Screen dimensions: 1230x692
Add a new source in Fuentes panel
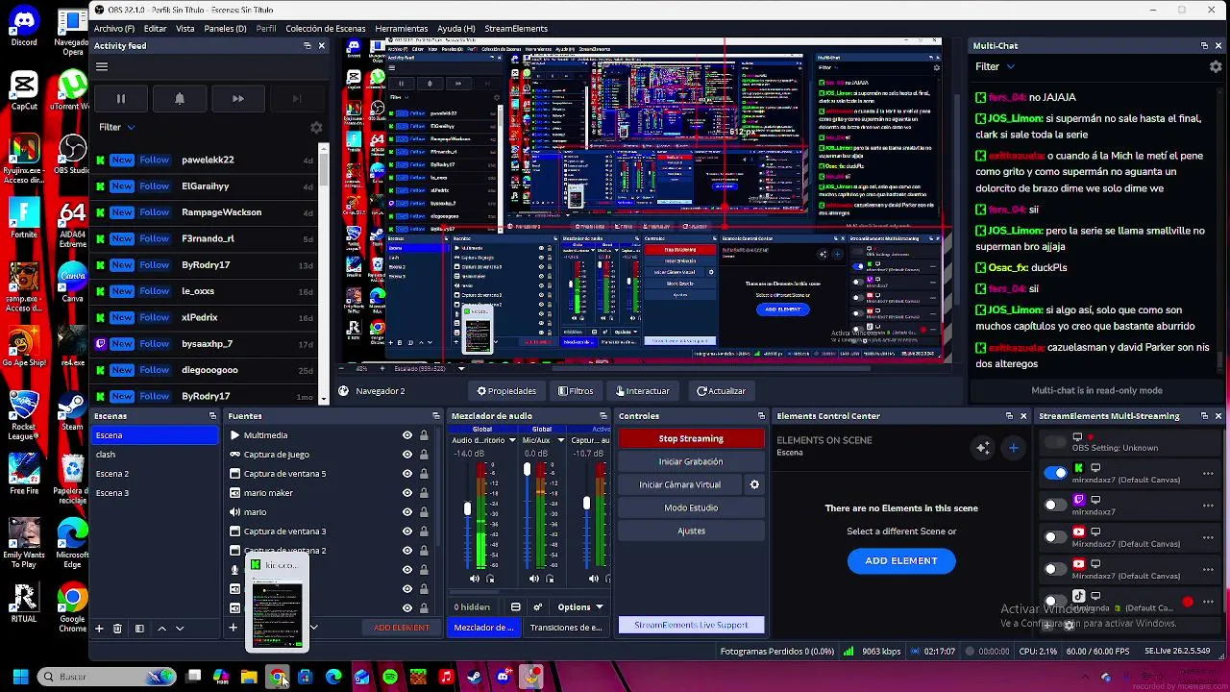[233, 628]
